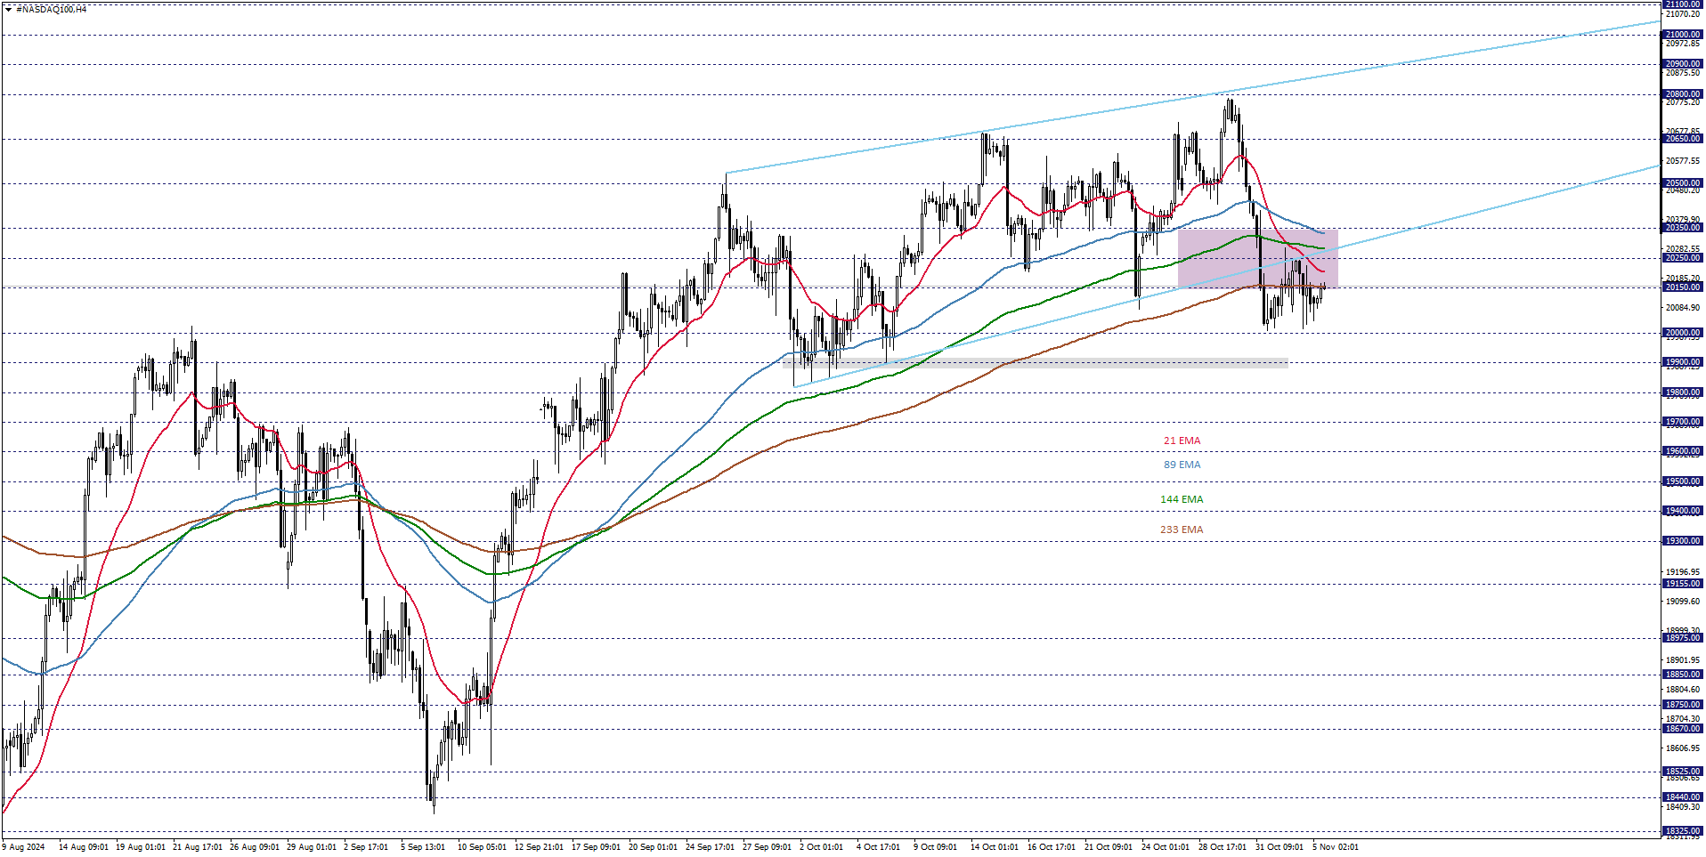
Task: Select the purple shaded rectangle zone
Action: click(1257, 259)
